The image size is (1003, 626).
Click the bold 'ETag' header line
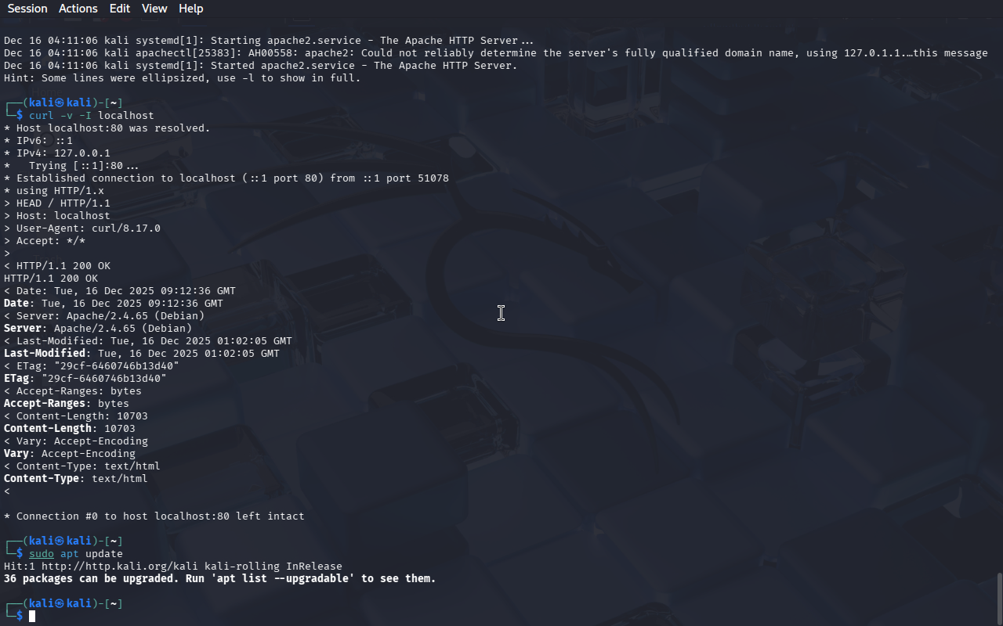click(x=85, y=379)
